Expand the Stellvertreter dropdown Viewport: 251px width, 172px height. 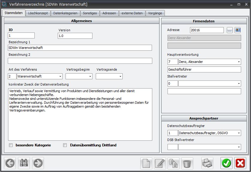point(239,83)
